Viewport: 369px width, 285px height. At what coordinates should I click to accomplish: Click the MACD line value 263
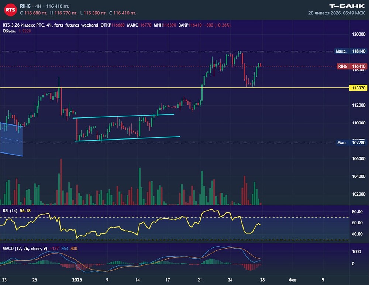click(65, 249)
